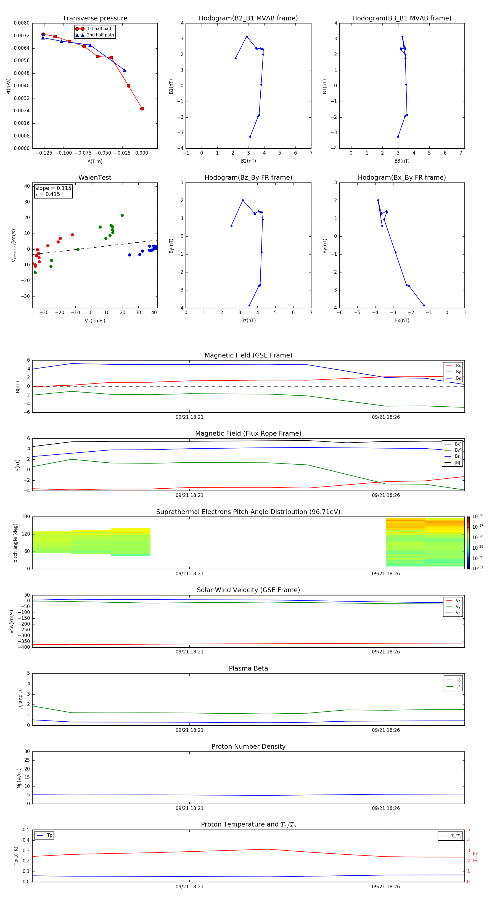497x911 pixels.
Task: Click the 'B2(nT)' x-axis label
Action: (x=248, y=161)
